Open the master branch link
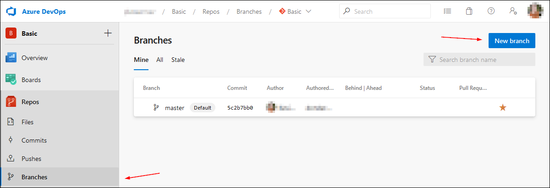The width and height of the screenshot is (550, 188). click(175, 108)
